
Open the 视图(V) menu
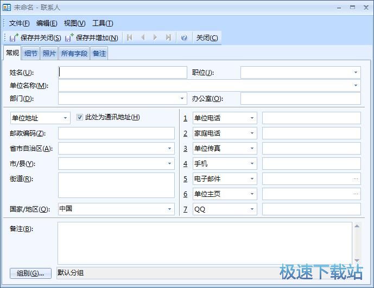(75, 23)
